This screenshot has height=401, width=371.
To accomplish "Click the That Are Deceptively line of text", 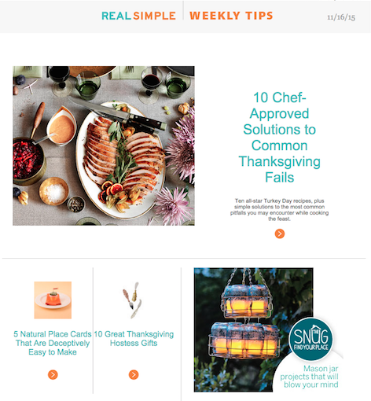I will pyautogui.click(x=53, y=343).
